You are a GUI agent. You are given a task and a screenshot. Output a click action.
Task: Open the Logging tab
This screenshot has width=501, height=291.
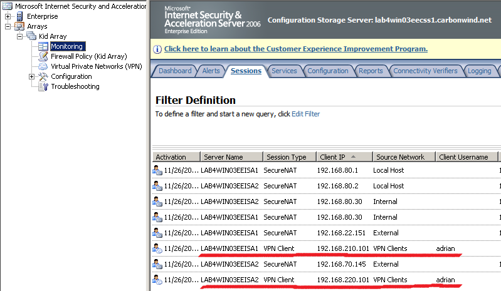point(479,71)
